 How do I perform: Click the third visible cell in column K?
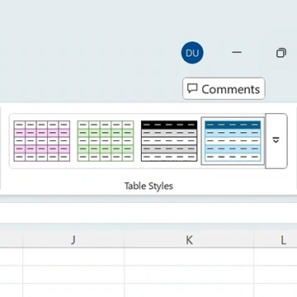189,290
